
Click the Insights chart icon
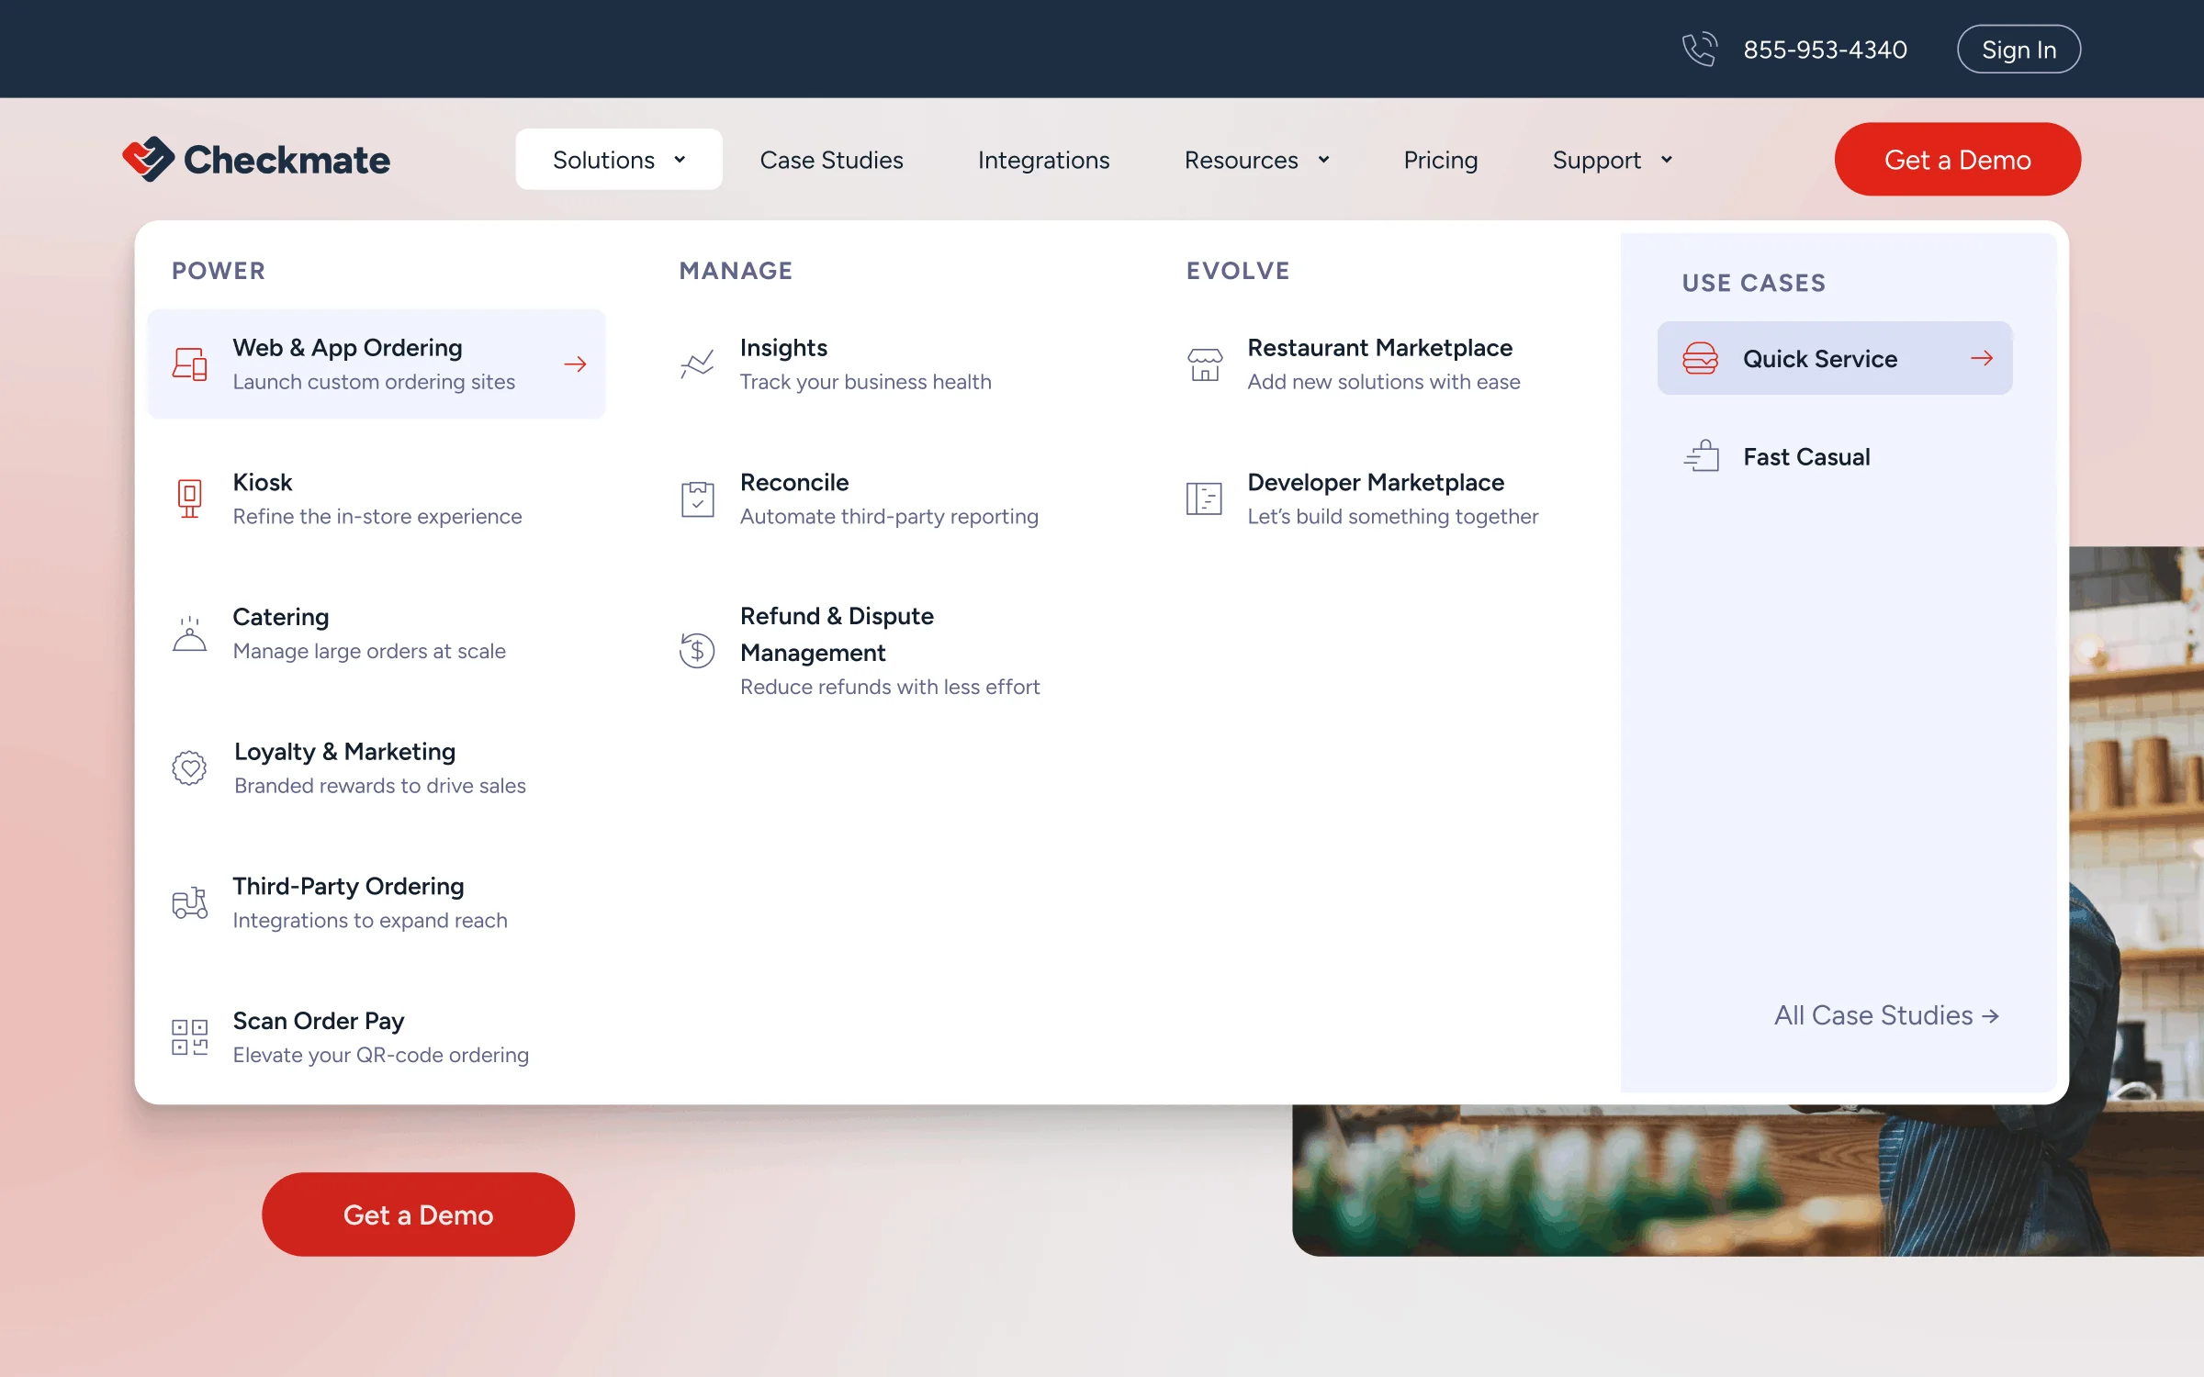point(697,364)
